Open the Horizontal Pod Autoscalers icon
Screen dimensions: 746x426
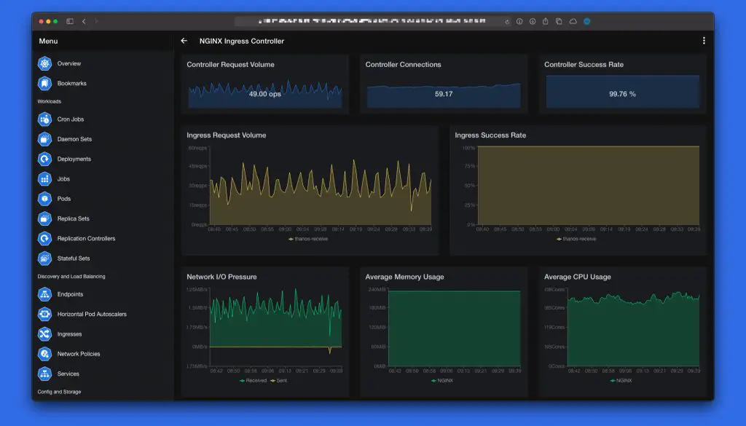pos(44,315)
